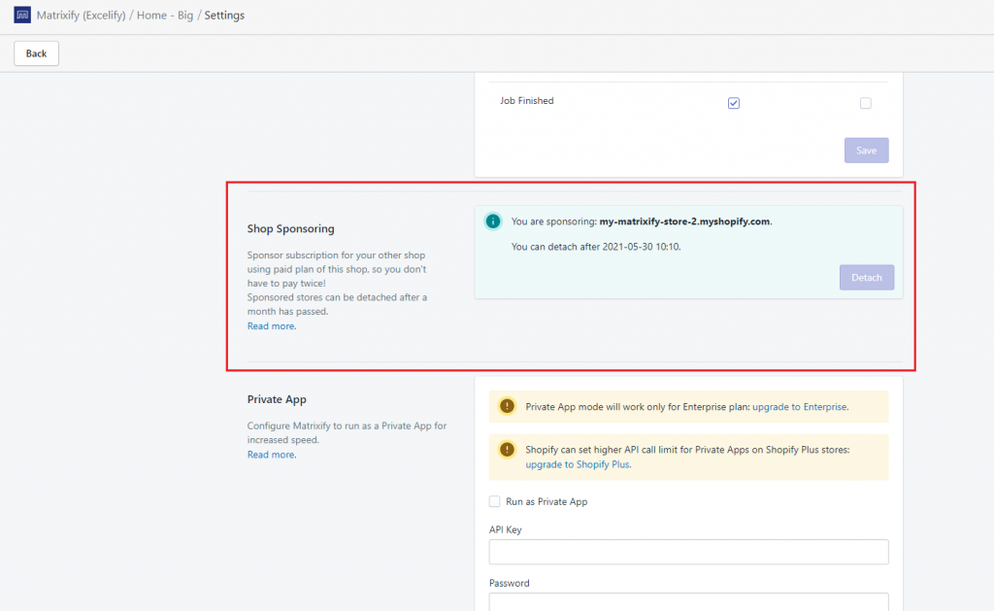This screenshot has height=611, width=994.
Task: Click the Matrixify app logo icon
Action: coord(22,15)
